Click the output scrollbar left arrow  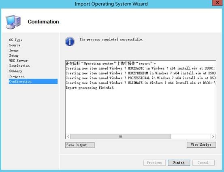coord(68,136)
